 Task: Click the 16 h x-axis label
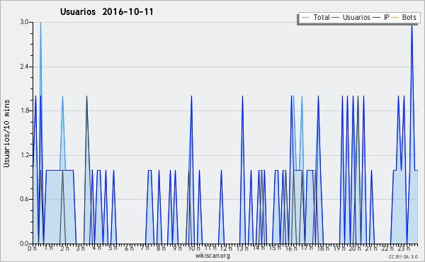coord(291,249)
